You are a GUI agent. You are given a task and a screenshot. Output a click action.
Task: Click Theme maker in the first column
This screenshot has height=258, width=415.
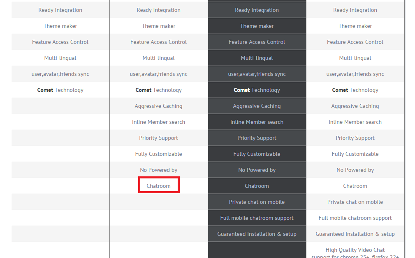tap(60, 26)
